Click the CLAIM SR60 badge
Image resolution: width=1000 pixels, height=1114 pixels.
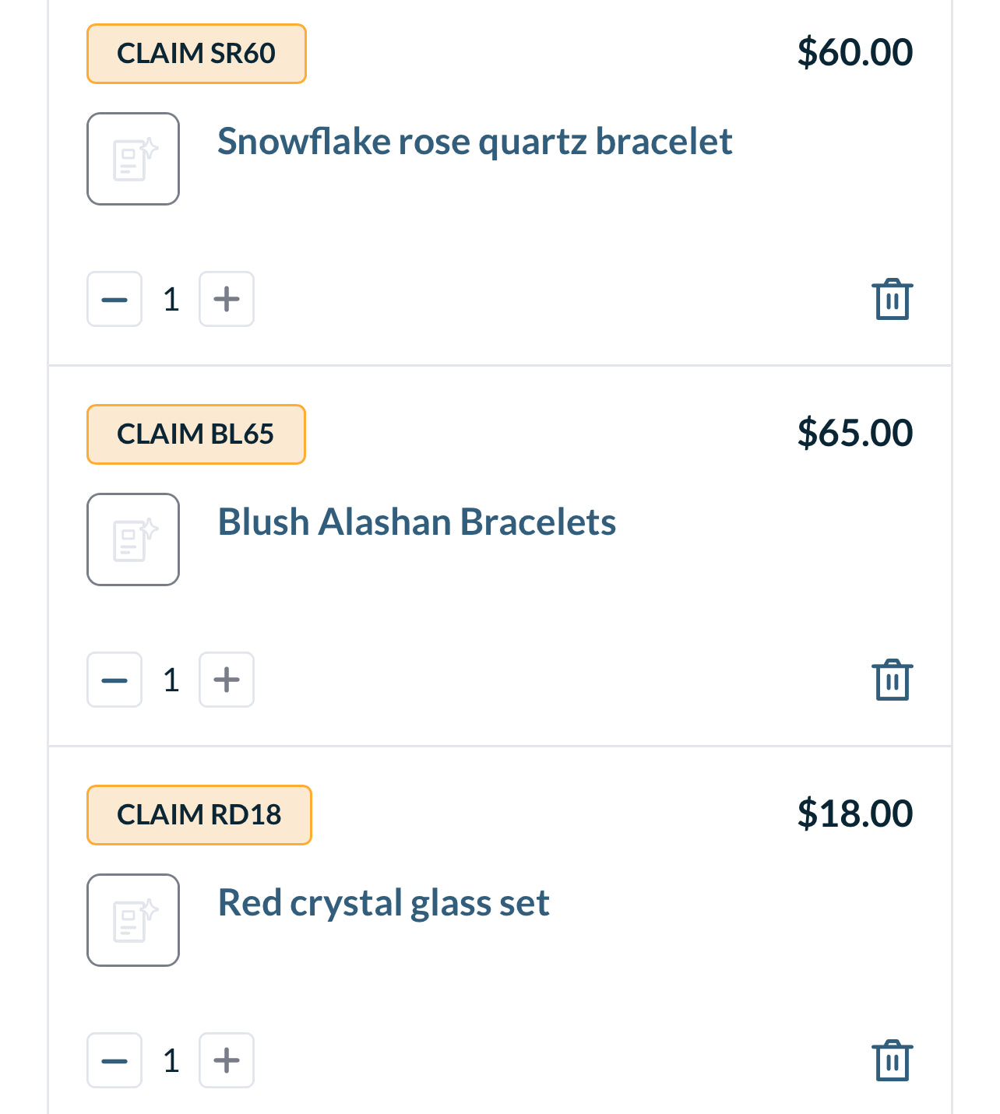pos(196,54)
